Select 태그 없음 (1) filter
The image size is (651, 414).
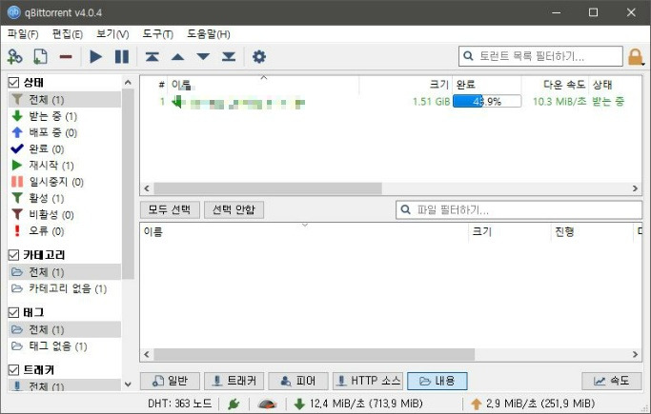tap(65, 346)
